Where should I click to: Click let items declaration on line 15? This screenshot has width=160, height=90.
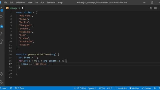(x=24, y=58)
